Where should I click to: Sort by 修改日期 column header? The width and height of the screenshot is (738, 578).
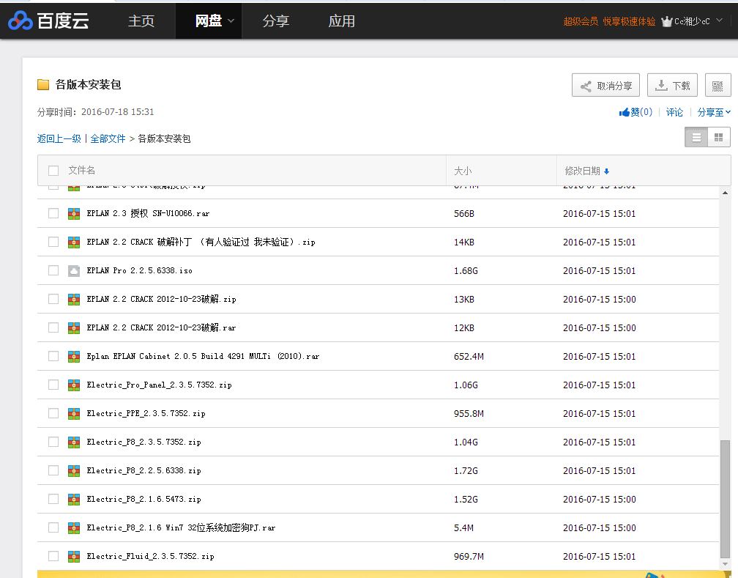(583, 171)
